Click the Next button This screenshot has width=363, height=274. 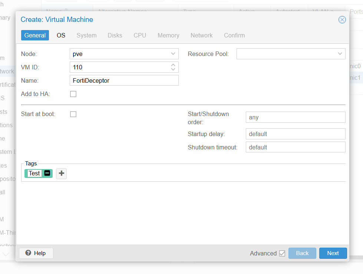click(333, 253)
